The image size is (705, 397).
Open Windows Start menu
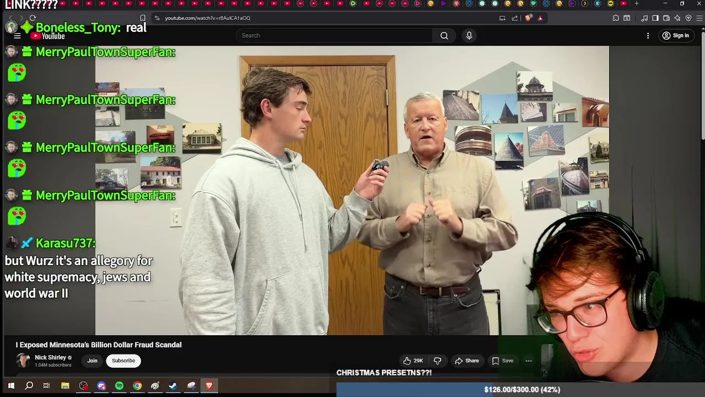point(11,386)
